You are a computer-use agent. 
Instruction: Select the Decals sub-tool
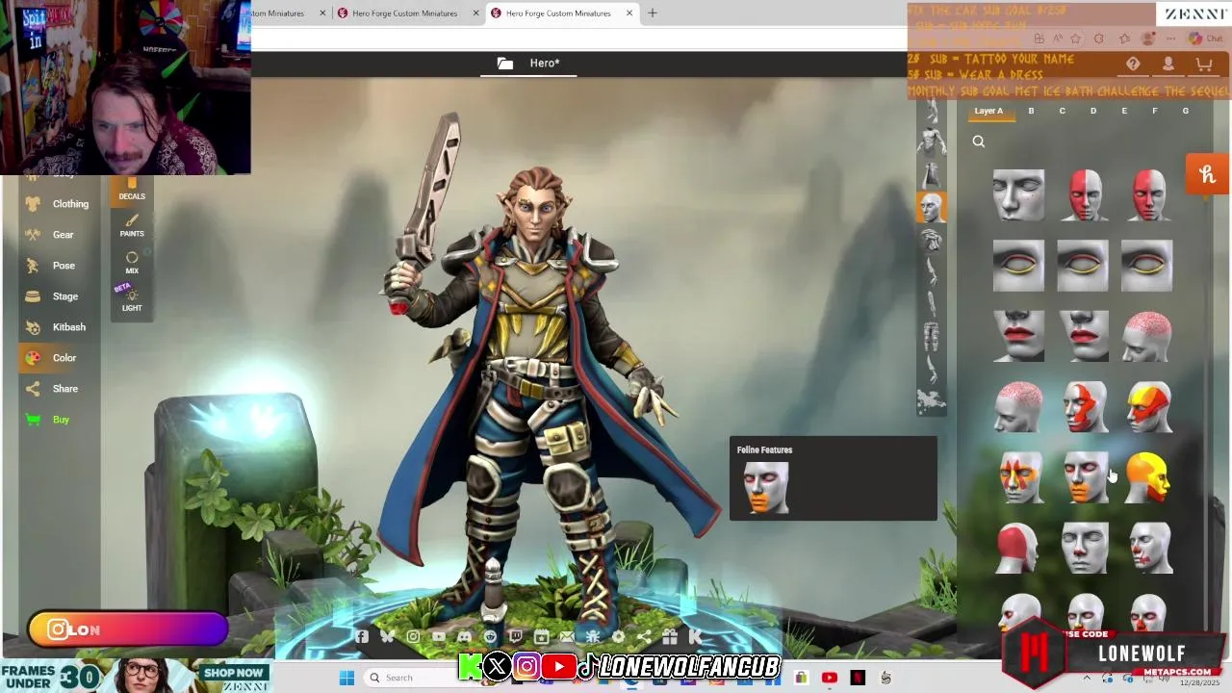[x=132, y=189]
